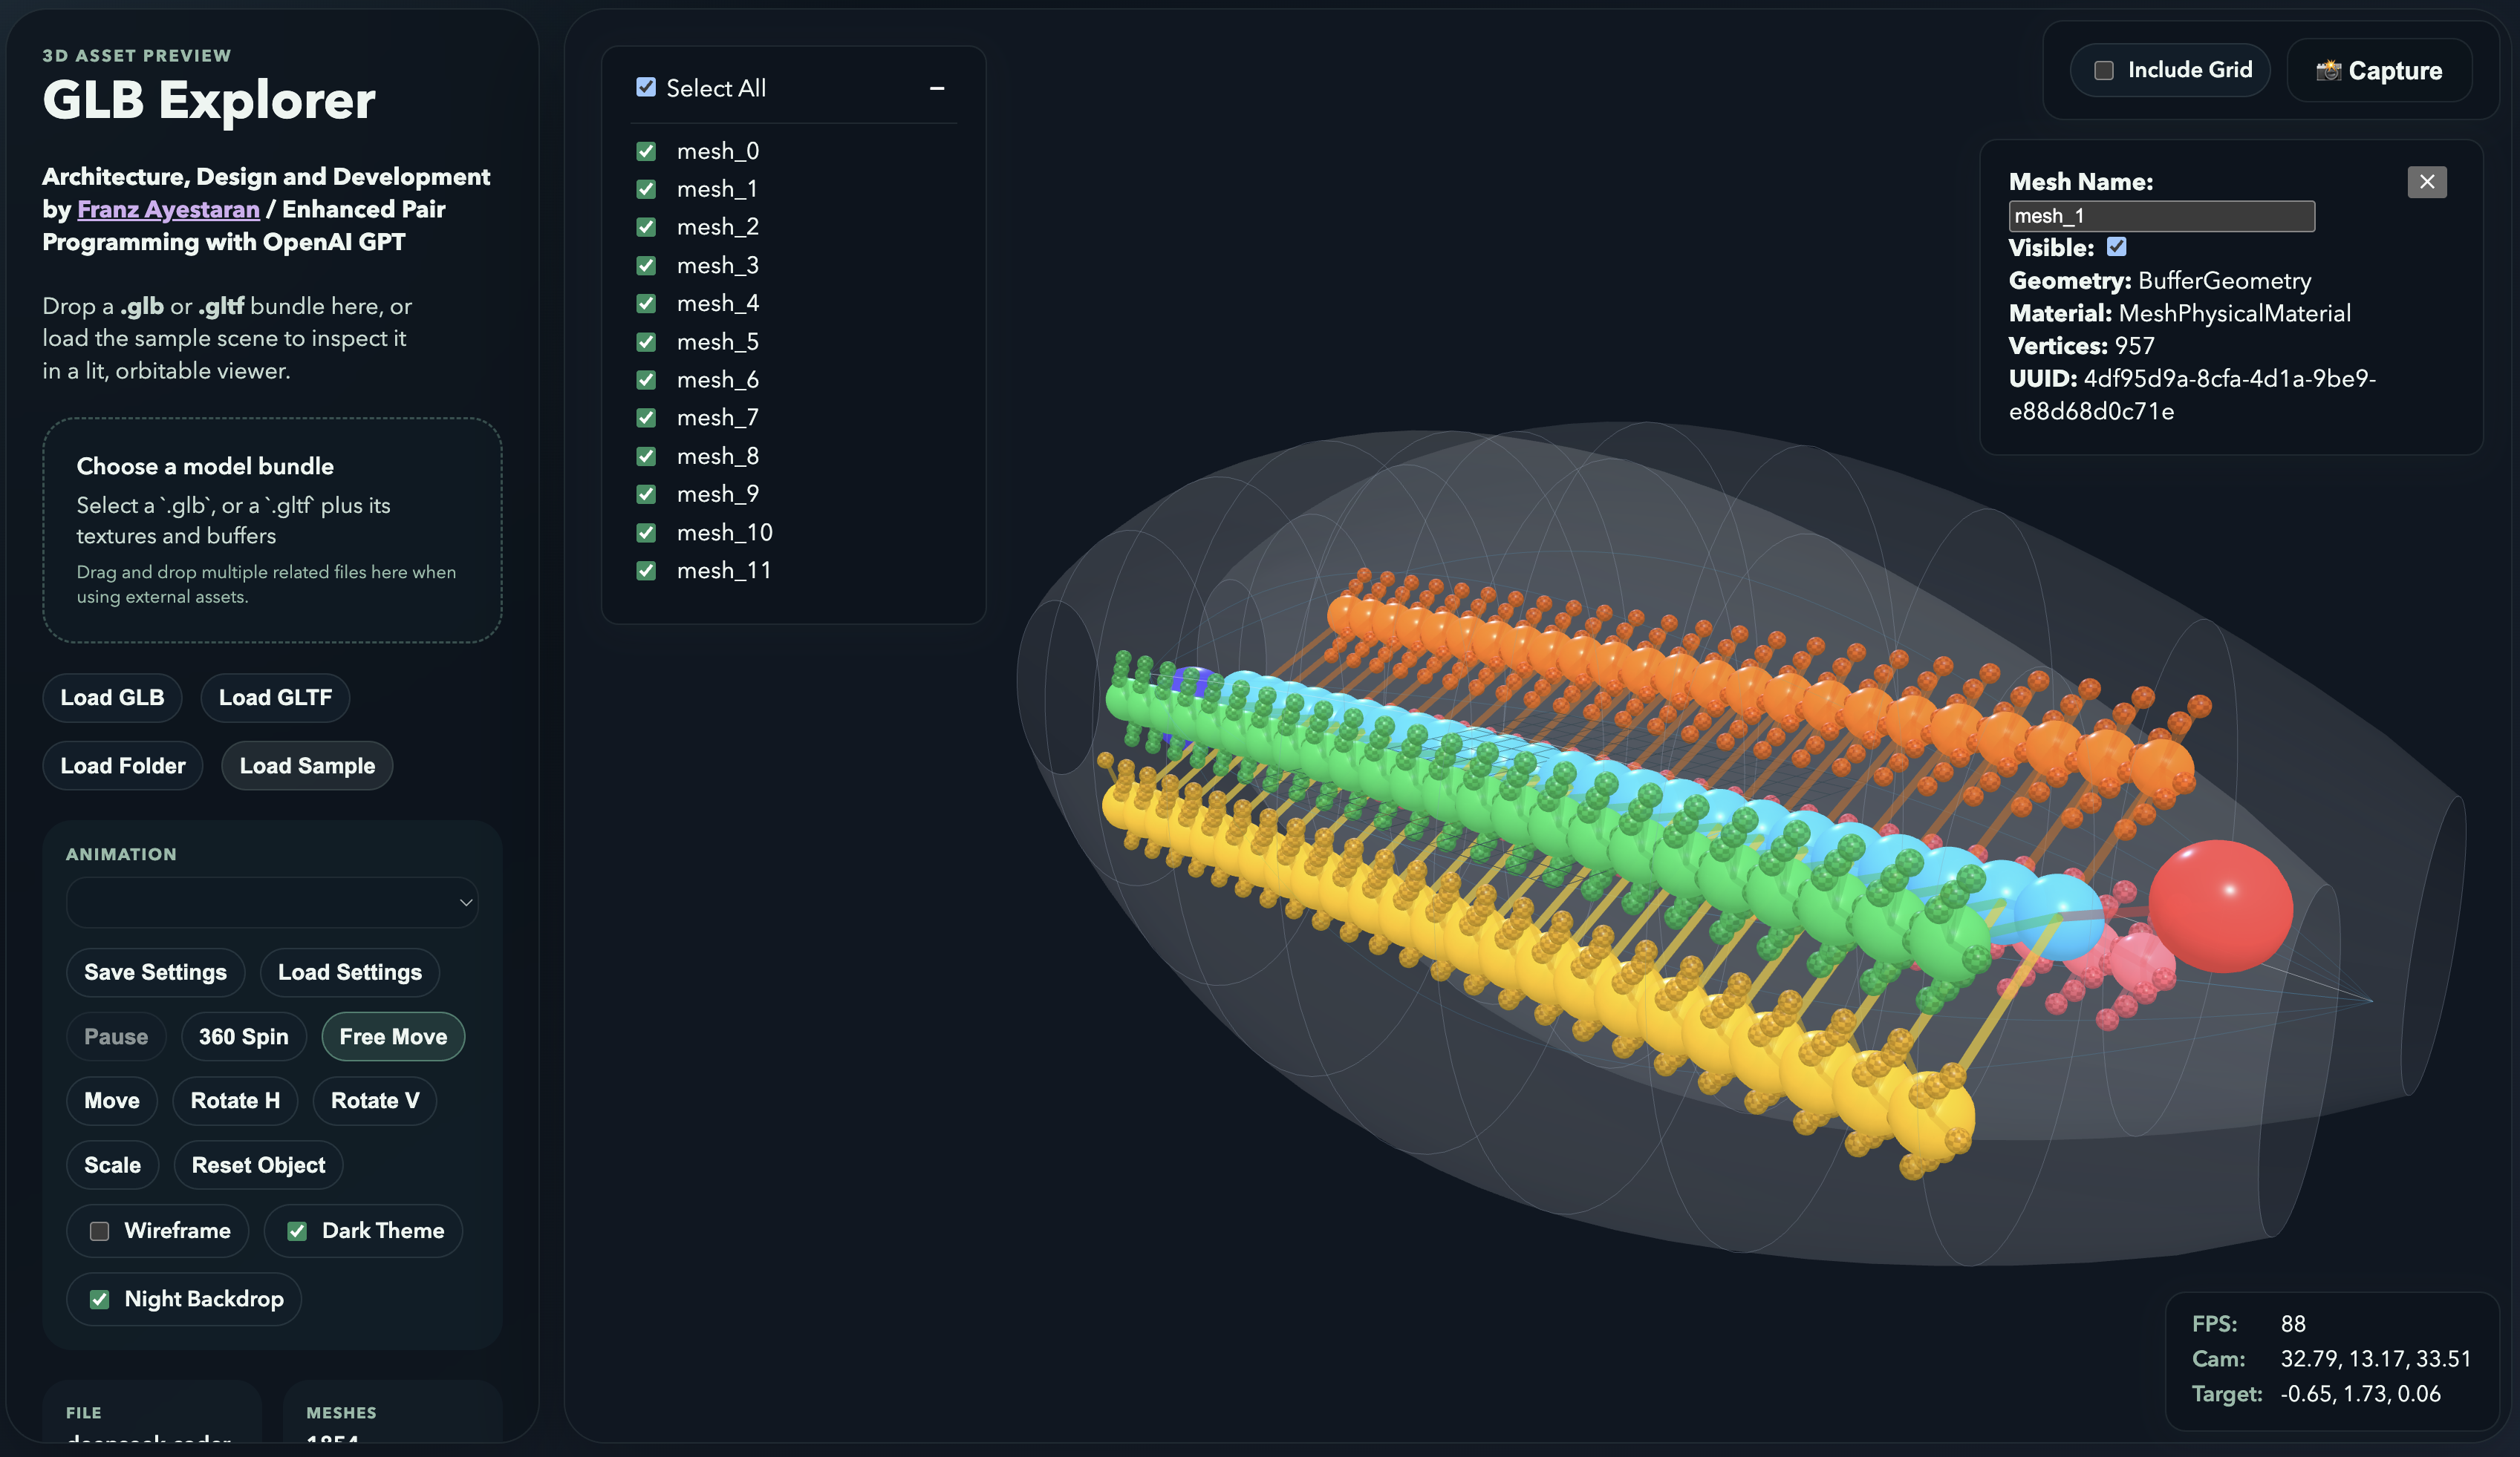
Task: Toggle visibility of mesh_11
Action: [x=646, y=571]
